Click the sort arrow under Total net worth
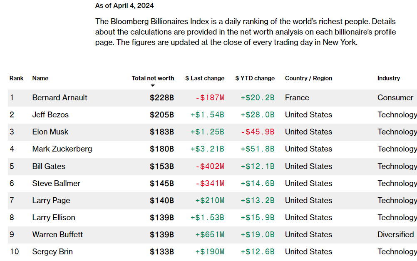Image resolution: width=417 pixels, height=261 pixels. (152, 86)
